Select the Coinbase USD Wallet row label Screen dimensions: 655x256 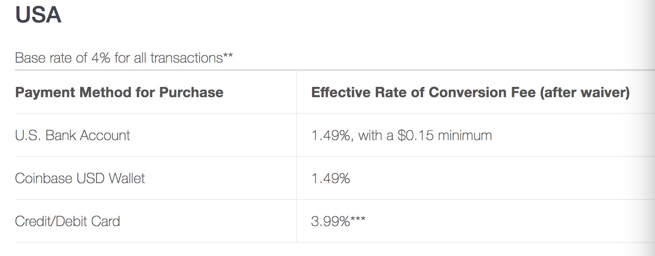(80, 178)
